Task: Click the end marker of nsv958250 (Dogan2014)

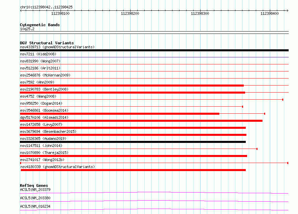Action: 242,107
